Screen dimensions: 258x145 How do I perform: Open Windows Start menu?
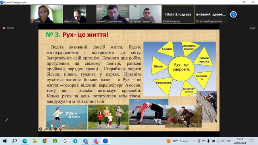point(5,141)
